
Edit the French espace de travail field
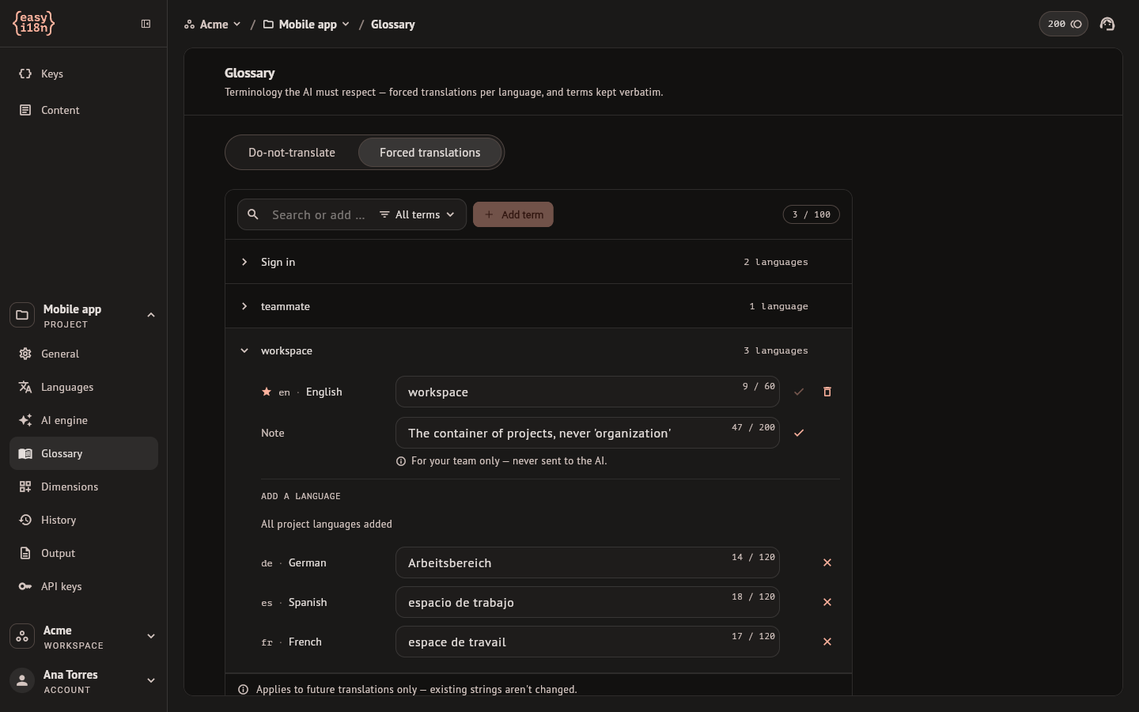click(x=588, y=642)
